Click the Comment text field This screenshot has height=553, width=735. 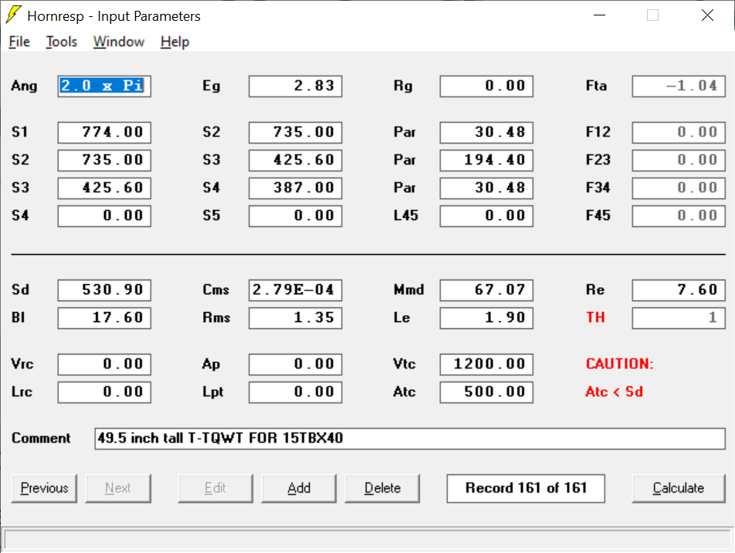(x=410, y=439)
